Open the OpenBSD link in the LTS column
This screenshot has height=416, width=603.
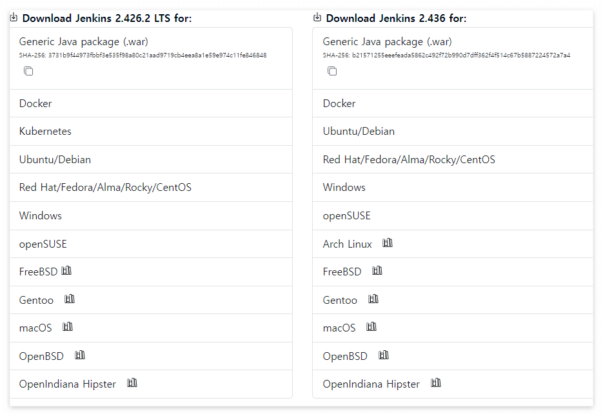point(41,356)
